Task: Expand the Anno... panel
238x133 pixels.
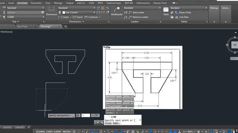Action: tap(226, 22)
